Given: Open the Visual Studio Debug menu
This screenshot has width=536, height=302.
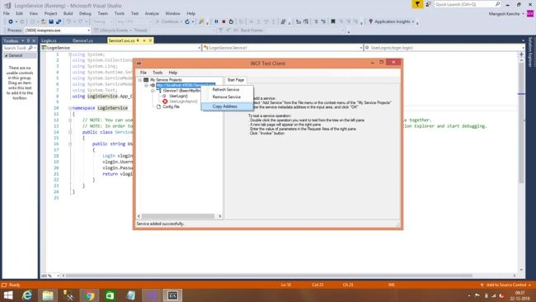Looking at the screenshot, I should coord(85,13).
